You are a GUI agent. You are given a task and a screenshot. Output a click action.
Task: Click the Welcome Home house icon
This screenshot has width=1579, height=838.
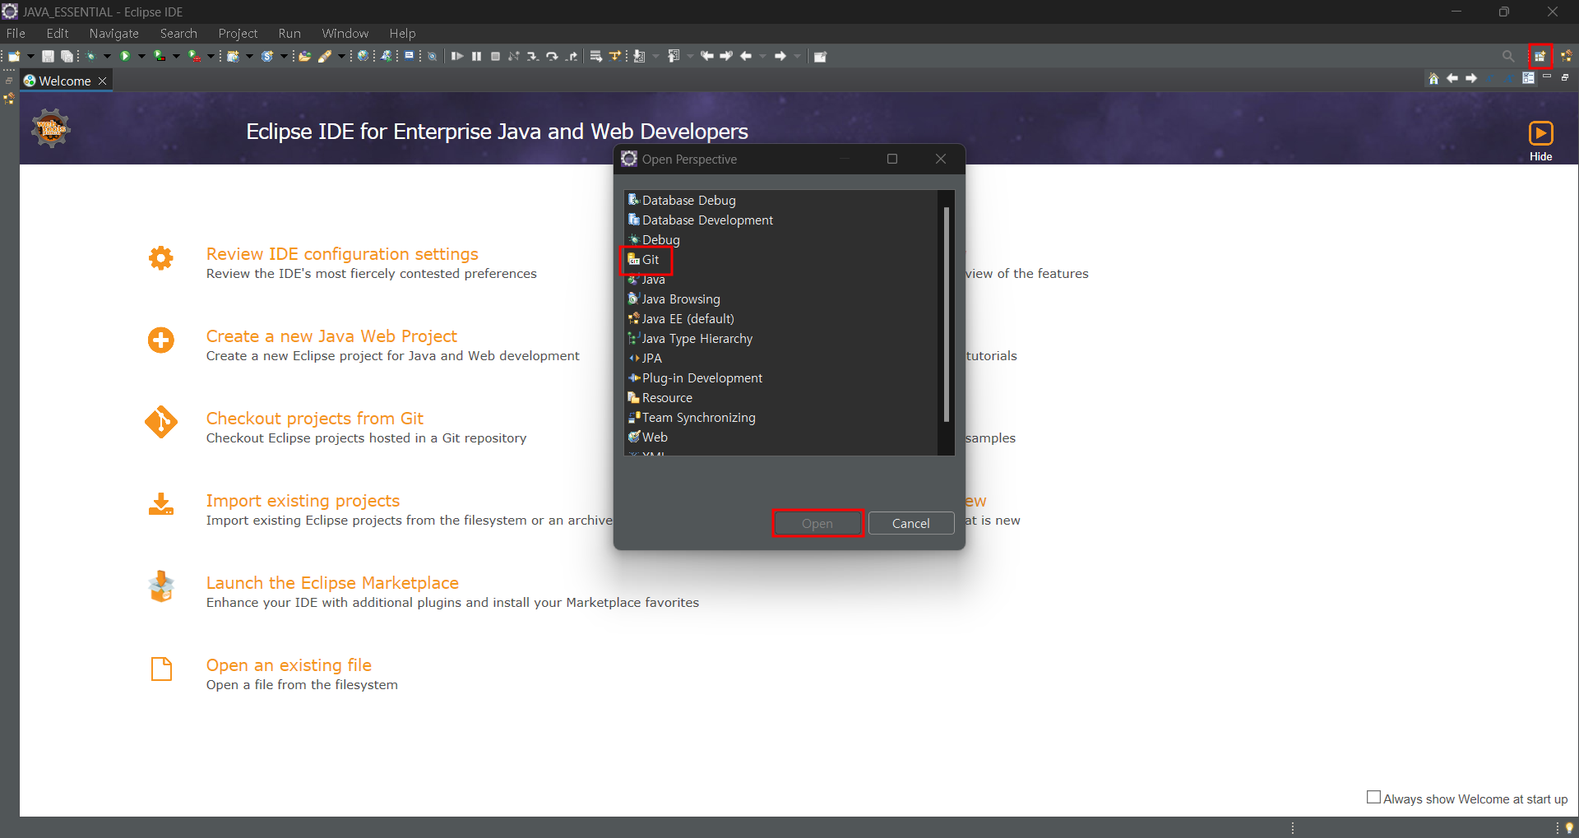[x=1433, y=78]
